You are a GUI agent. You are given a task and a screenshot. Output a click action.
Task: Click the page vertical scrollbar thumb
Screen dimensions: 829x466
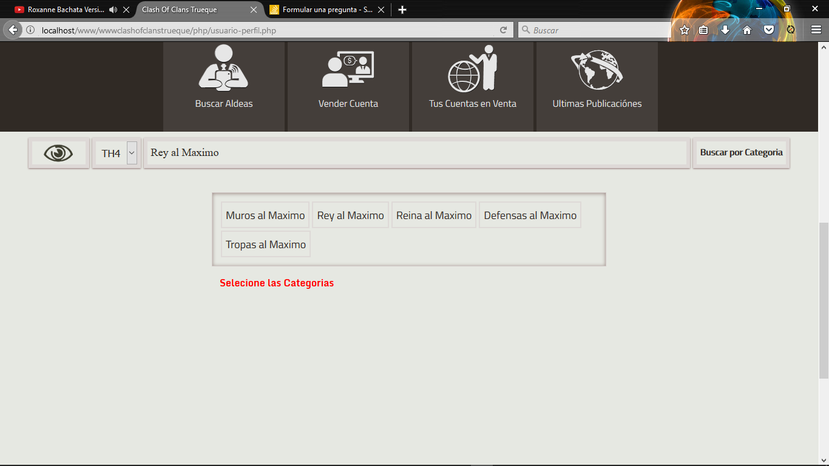click(x=824, y=300)
